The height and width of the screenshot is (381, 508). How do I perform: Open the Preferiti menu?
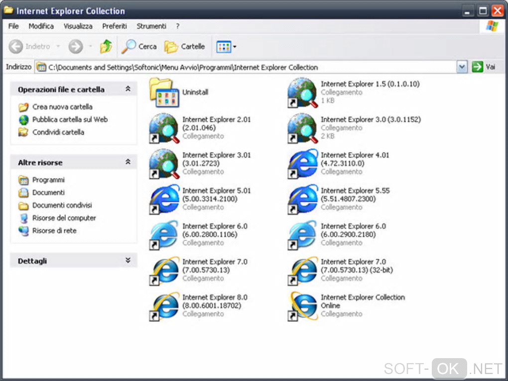pos(115,26)
